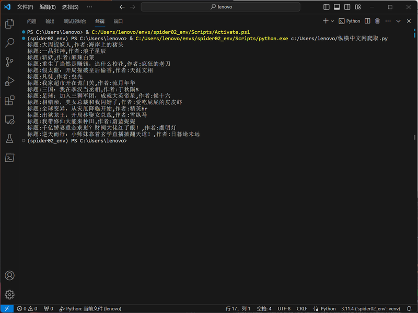Open the Explorer view in activity bar
The height and width of the screenshot is (313, 418).
[9, 23]
